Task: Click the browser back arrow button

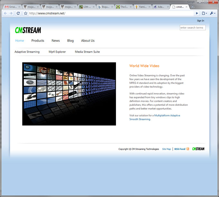Action: [5, 13]
